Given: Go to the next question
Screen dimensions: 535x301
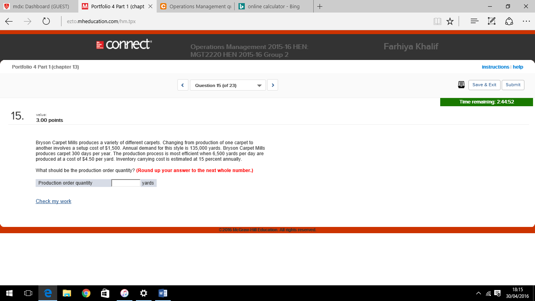Looking at the screenshot, I should (x=273, y=85).
